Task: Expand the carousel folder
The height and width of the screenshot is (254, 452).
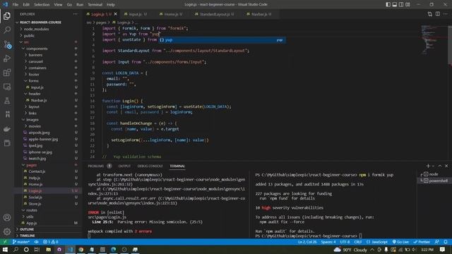Action: click(x=36, y=61)
